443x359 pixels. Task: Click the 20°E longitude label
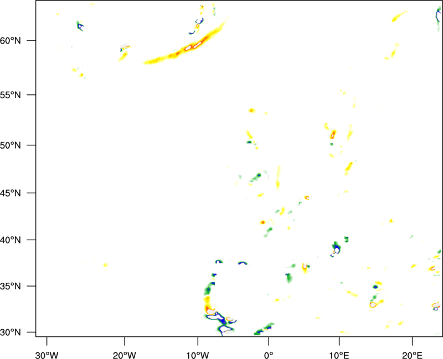pyautogui.click(x=412, y=355)
